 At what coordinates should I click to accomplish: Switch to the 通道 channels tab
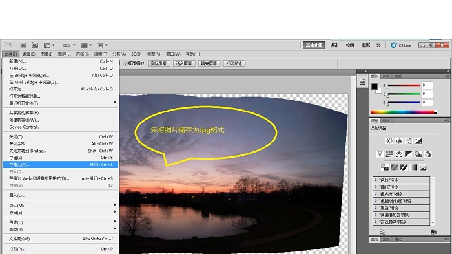click(x=386, y=239)
